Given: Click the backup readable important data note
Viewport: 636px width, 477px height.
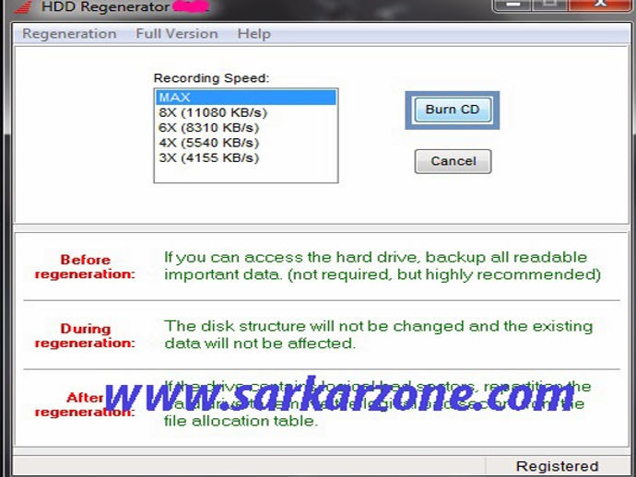Looking at the screenshot, I should 383,266.
